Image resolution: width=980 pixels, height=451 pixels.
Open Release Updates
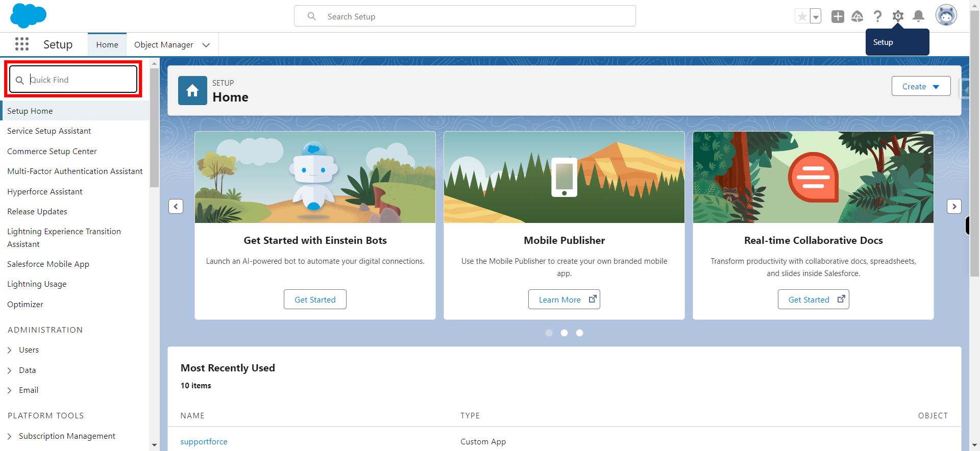click(37, 212)
